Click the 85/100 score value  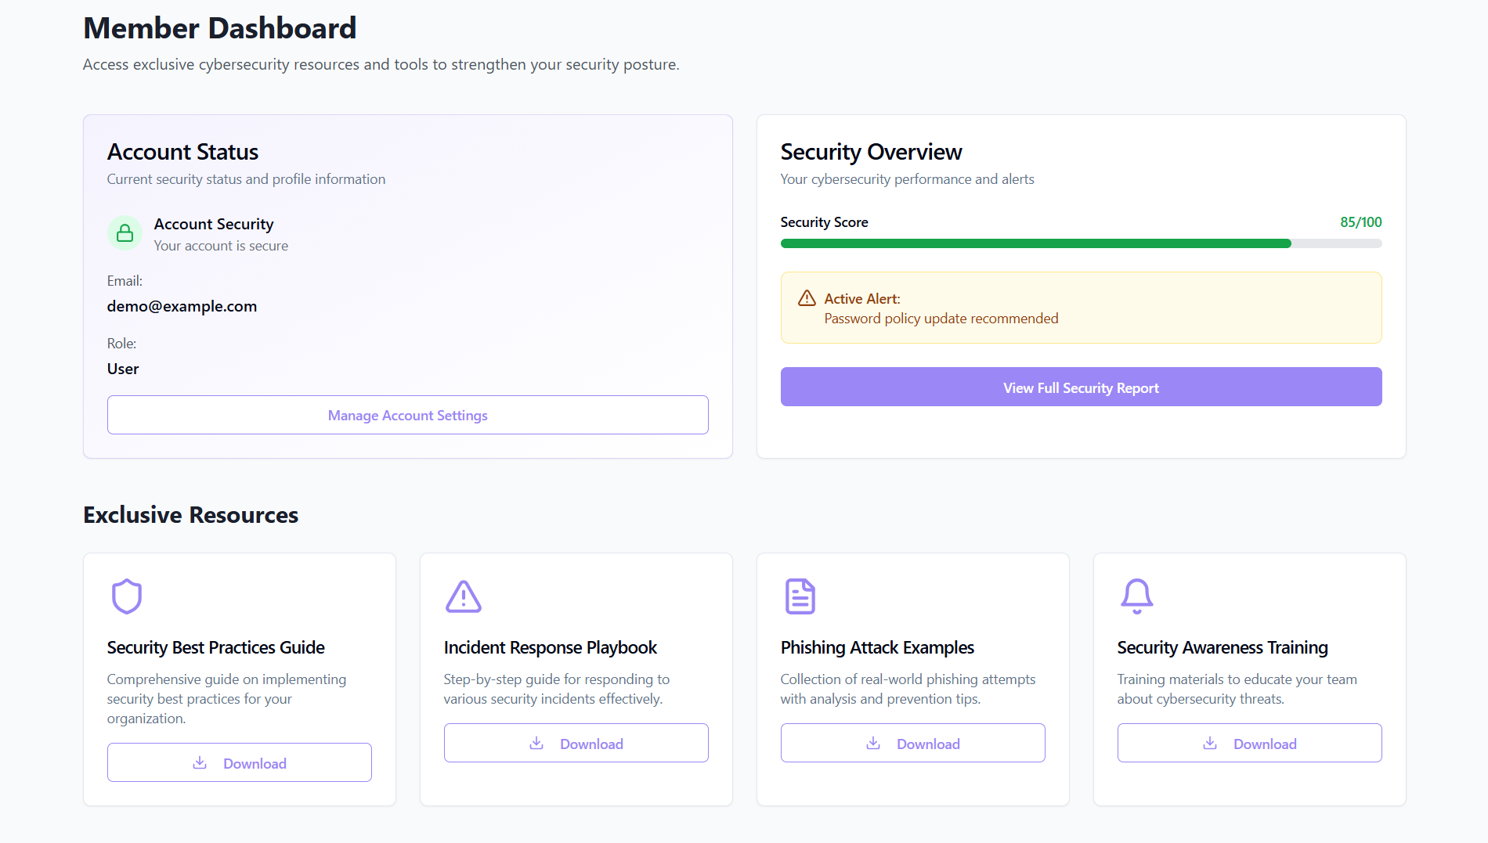tap(1361, 222)
